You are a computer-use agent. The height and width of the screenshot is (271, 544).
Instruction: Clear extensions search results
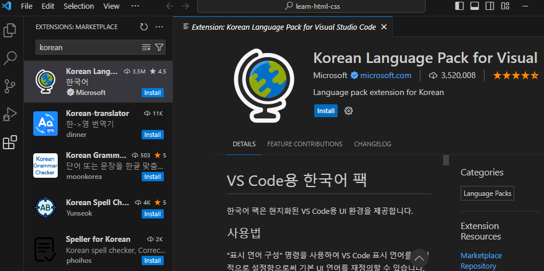click(146, 47)
